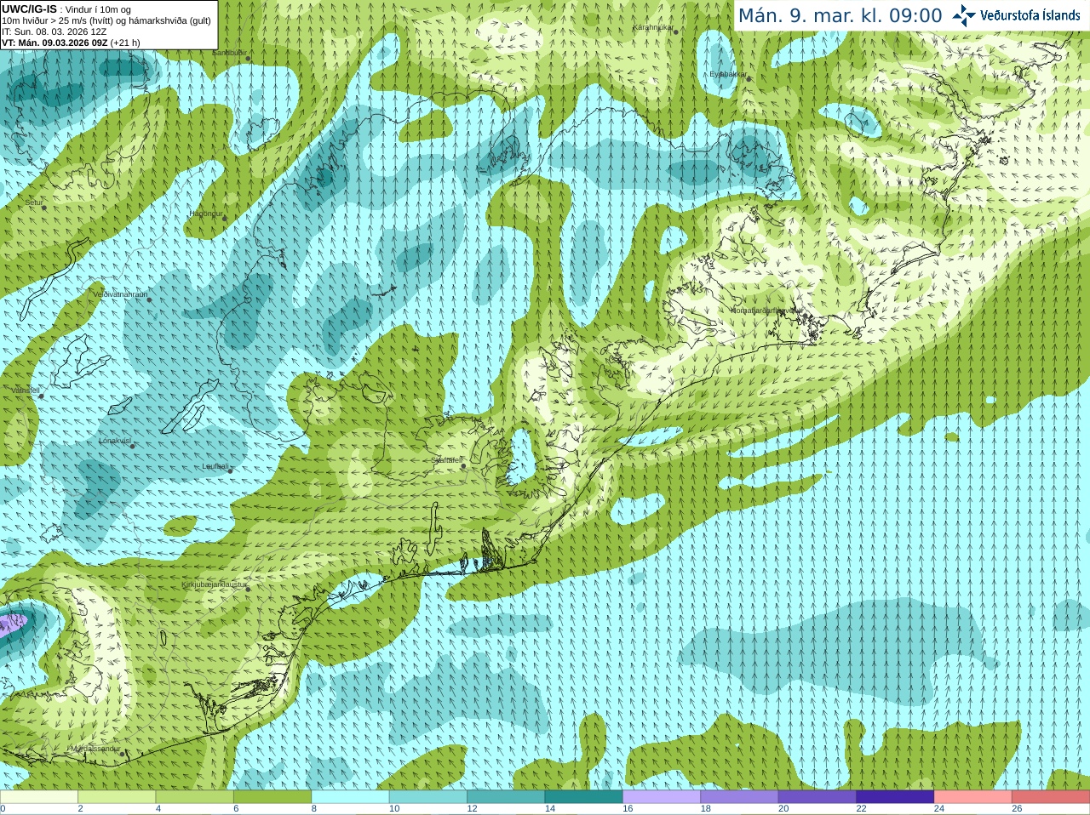Select the 4–6 m/s green legend swatch
Screen dimensions: 1090x815
194,797
